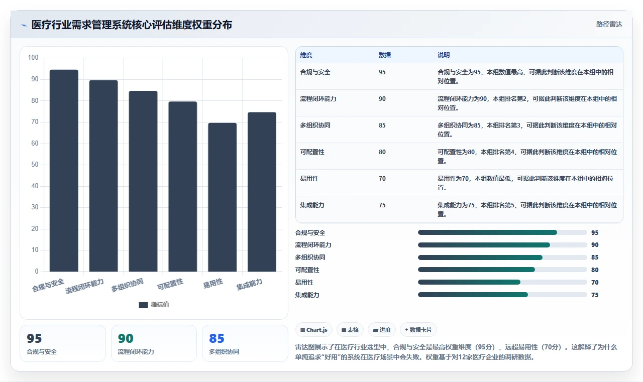
Task: Click the 多组织协同 bar in the chart
Action: tap(143, 181)
